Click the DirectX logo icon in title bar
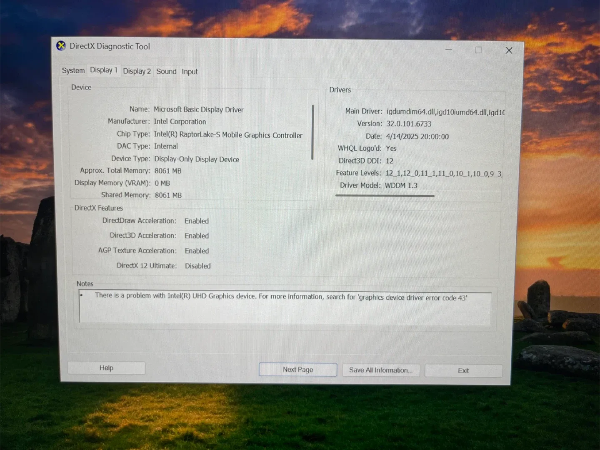The image size is (600, 450). [61, 46]
